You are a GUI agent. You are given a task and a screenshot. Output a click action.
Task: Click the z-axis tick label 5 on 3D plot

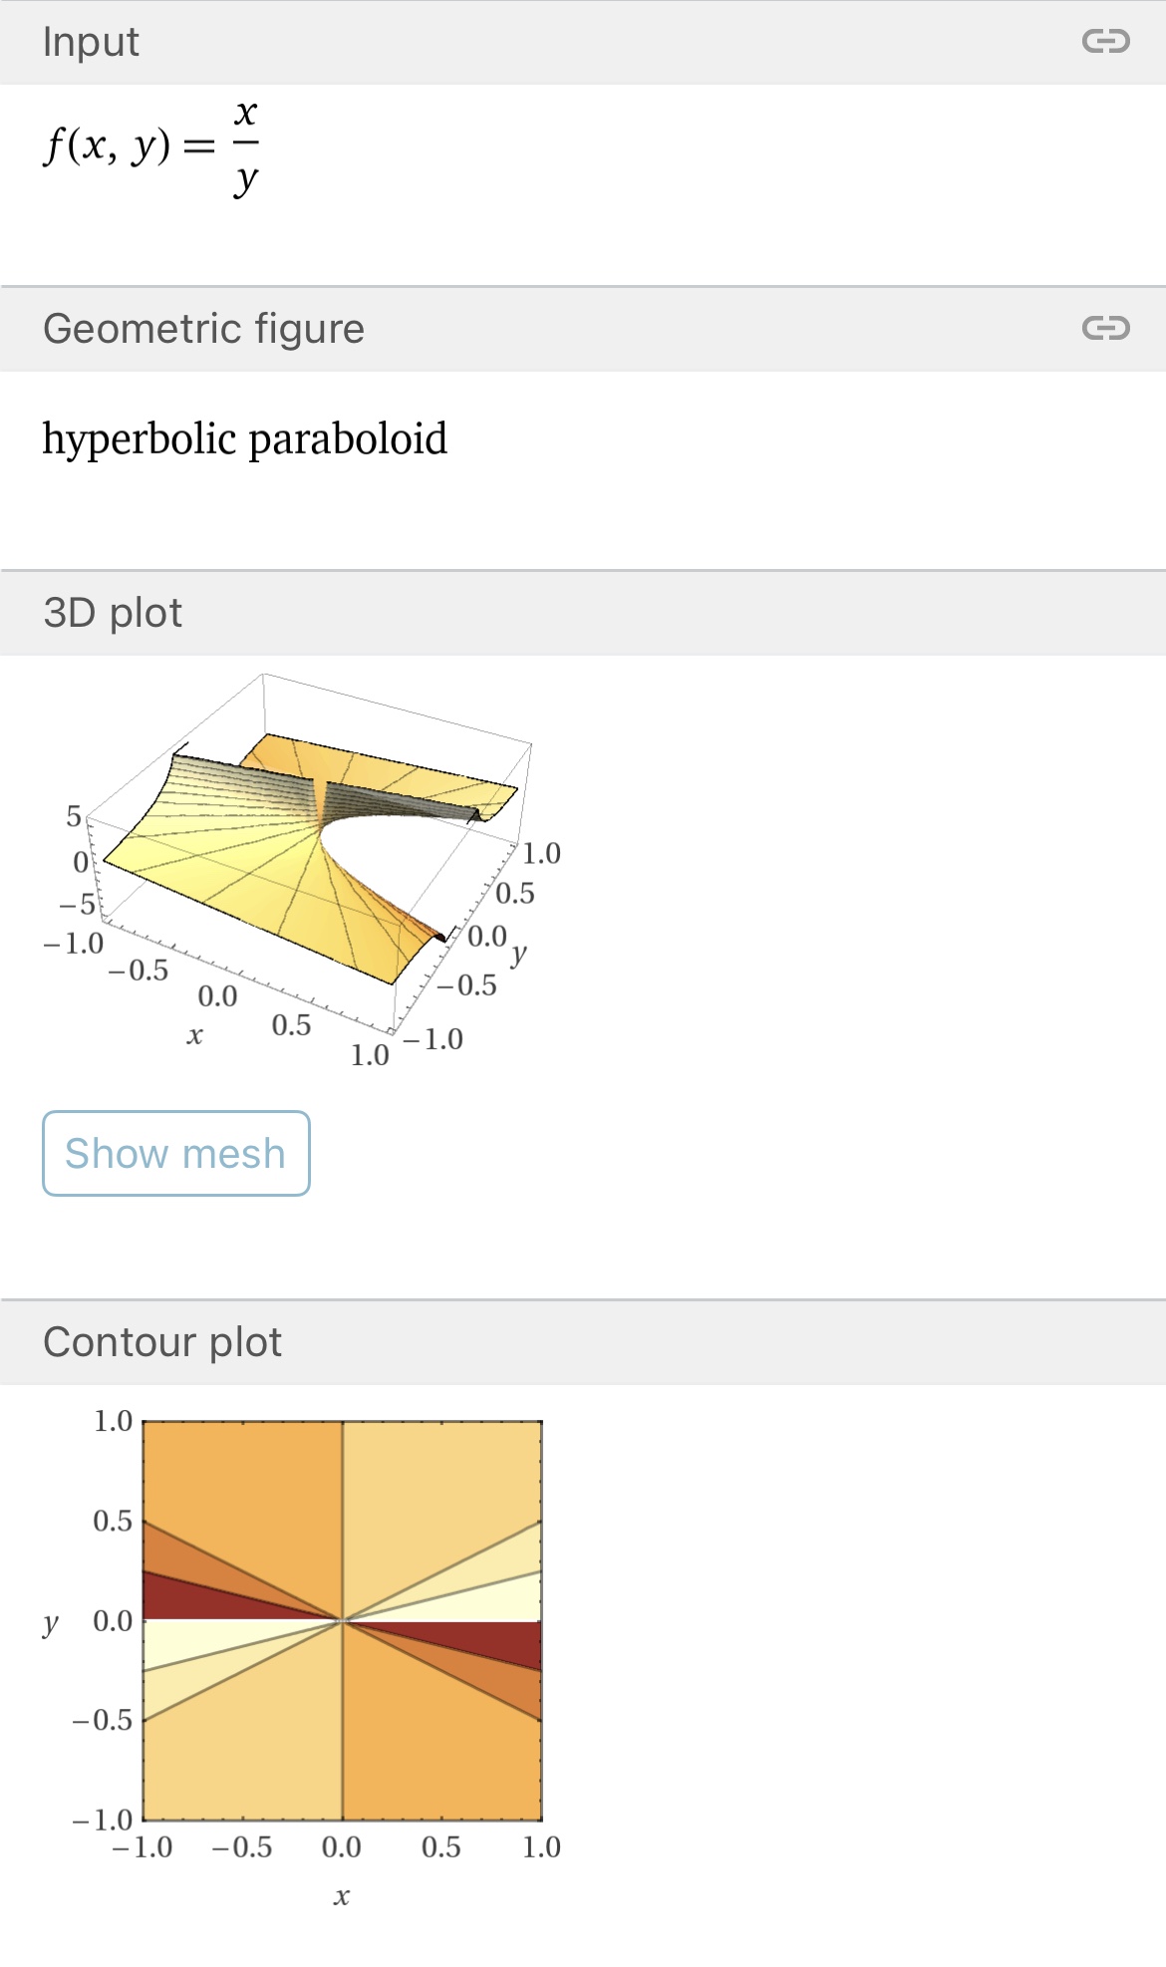(74, 817)
